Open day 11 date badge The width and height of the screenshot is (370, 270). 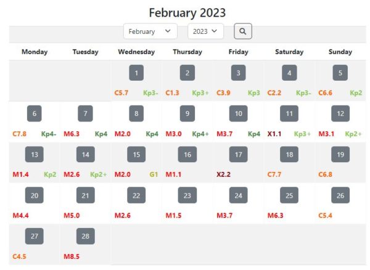pos(289,114)
